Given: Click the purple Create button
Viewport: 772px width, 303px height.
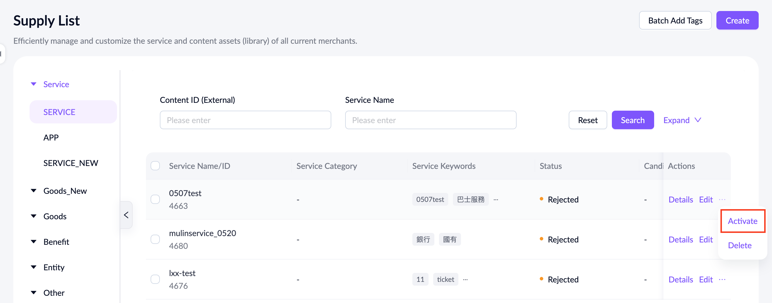Looking at the screenshot, I should pyautogui.click(x=737, y=20).
